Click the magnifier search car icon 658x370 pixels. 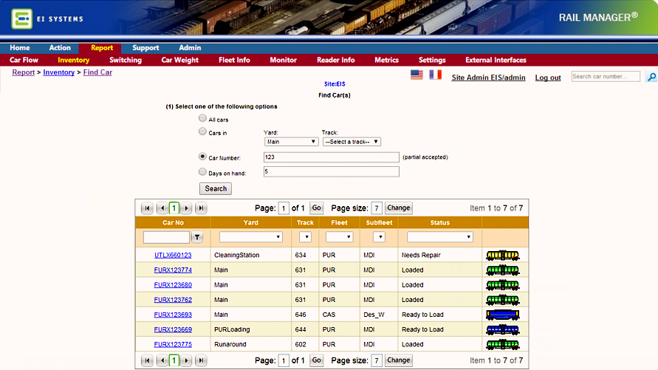[651, 77]
